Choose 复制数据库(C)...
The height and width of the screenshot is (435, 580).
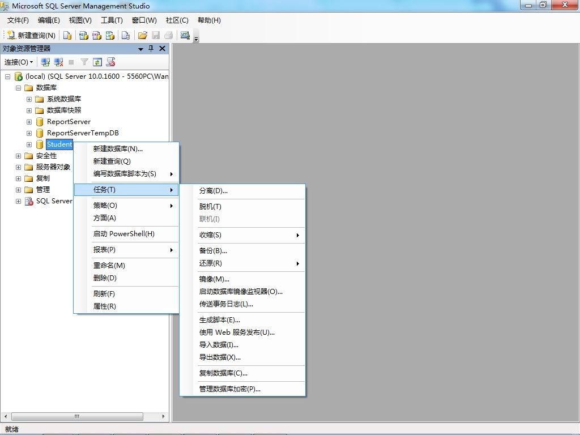[x=242, y=373]
